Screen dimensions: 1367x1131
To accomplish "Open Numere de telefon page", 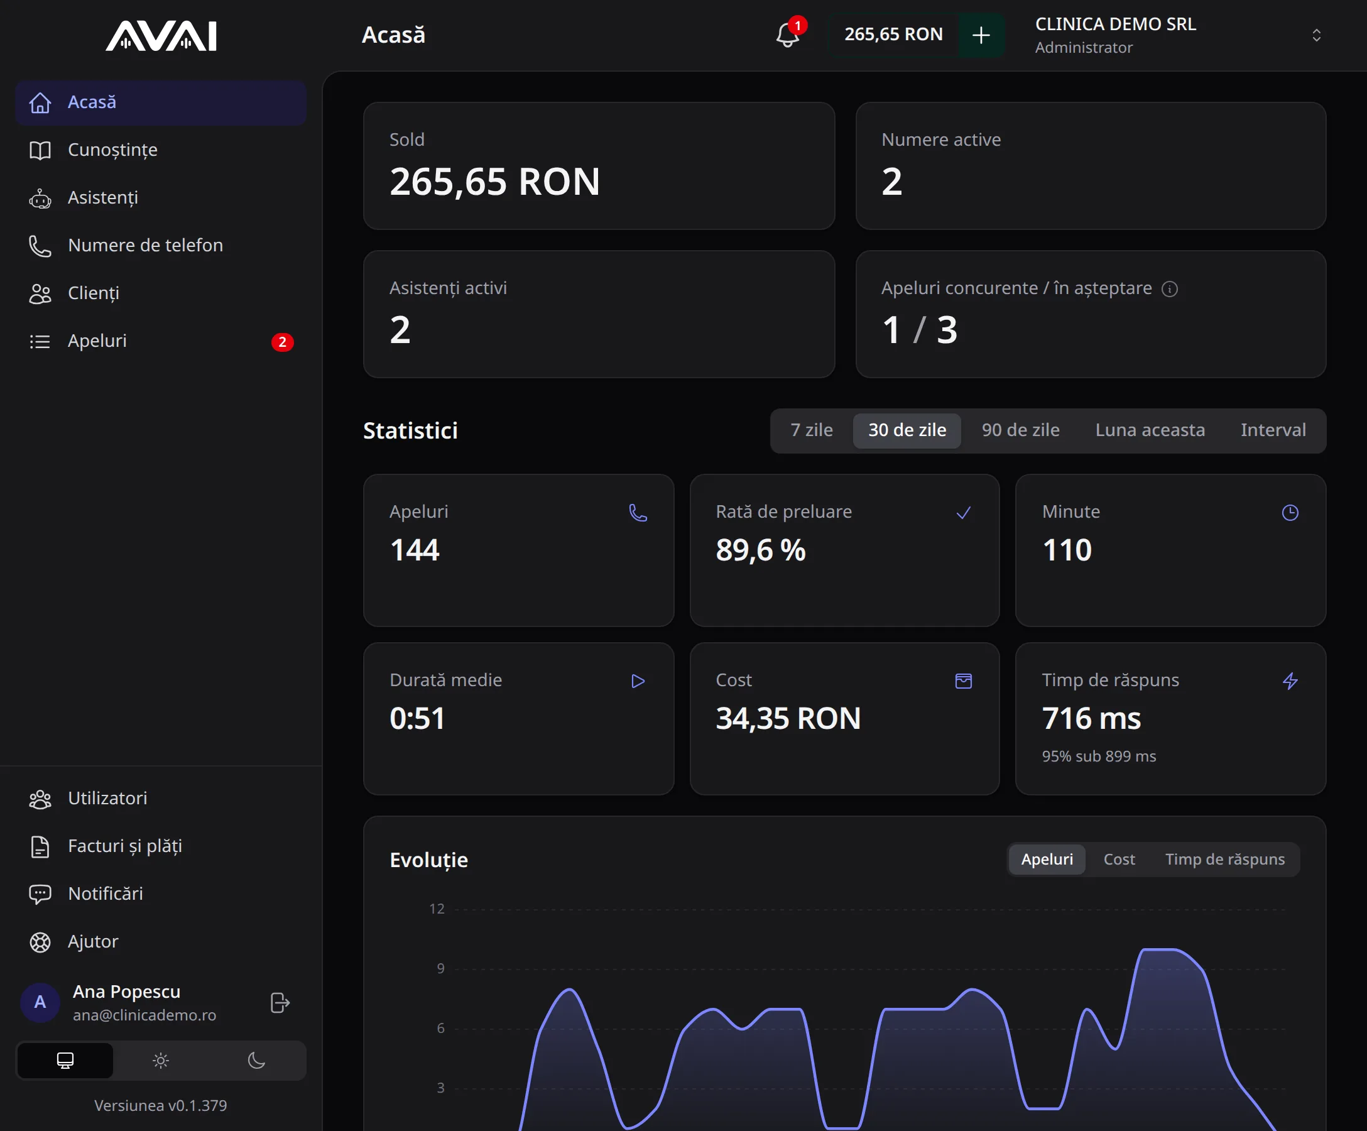I will [x=161, y=246].
